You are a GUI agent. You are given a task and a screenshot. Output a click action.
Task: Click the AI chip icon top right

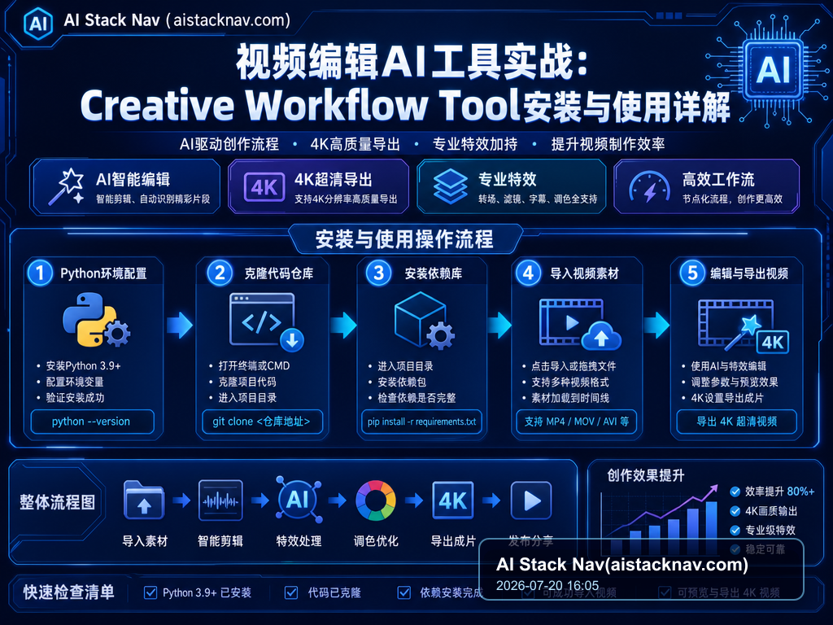tap(773, 70)
